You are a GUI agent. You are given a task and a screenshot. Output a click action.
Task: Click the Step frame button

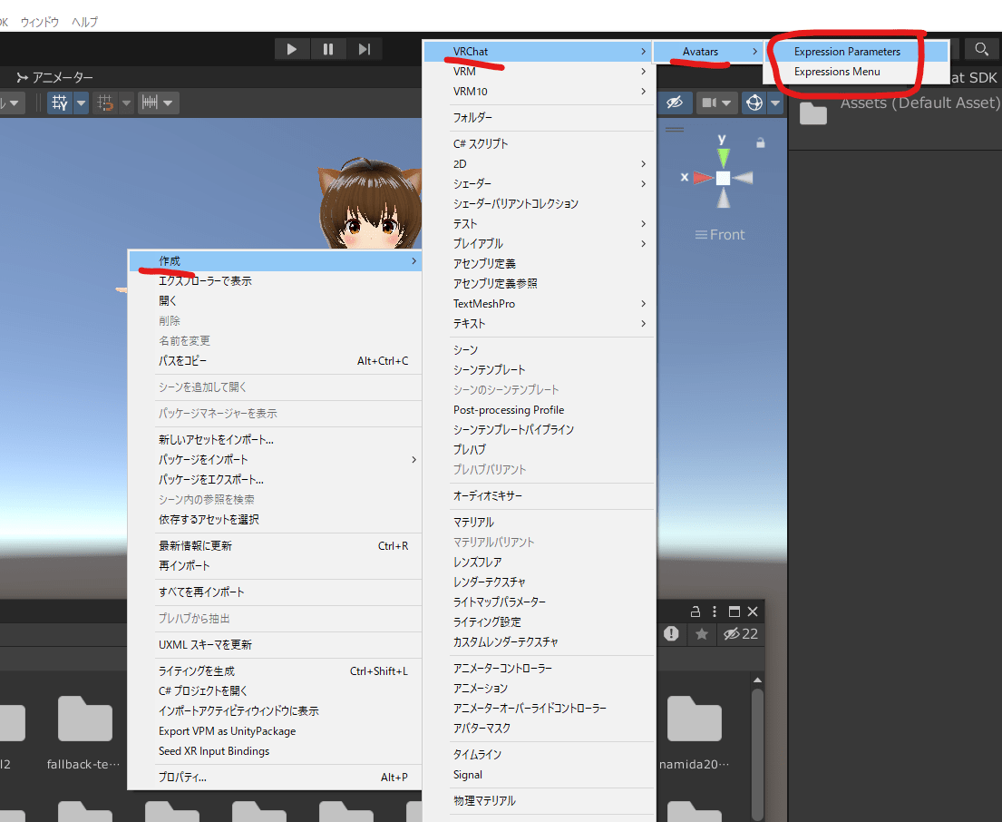click(365, 49)
